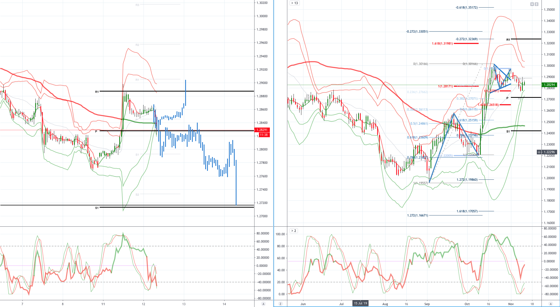Select the -0.272(1.33051) Fibonacci label
Screen dimensions: 560x307
(x=417, y=32)
